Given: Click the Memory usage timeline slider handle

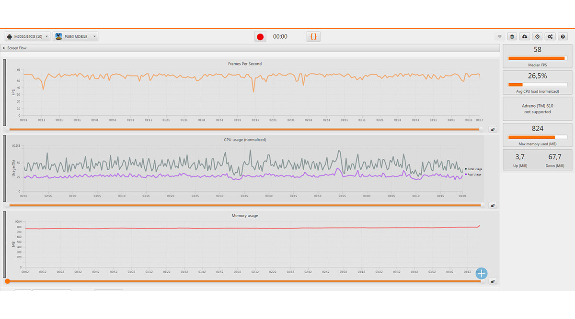Looking at the screenshot, I should 7,281.
